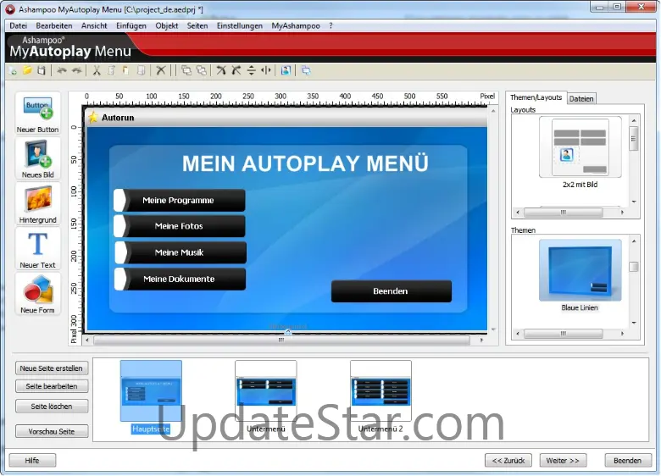Open the Objekt menu
This screenshot has width=661, height=476.
166,25
